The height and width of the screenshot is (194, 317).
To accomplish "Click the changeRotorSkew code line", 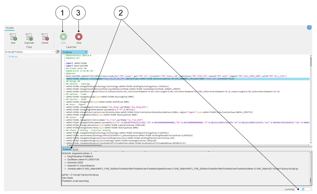I will [x=102, y=115].
